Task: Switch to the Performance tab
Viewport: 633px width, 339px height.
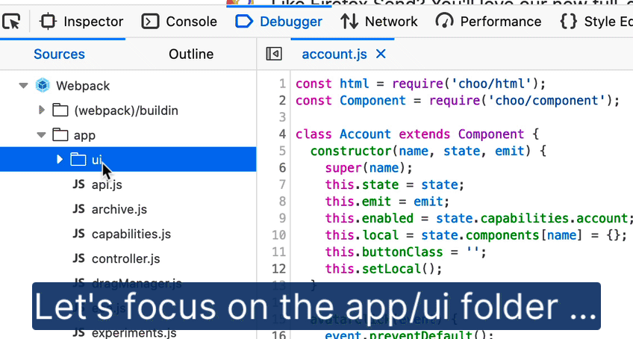Action: tap(488, 22)
